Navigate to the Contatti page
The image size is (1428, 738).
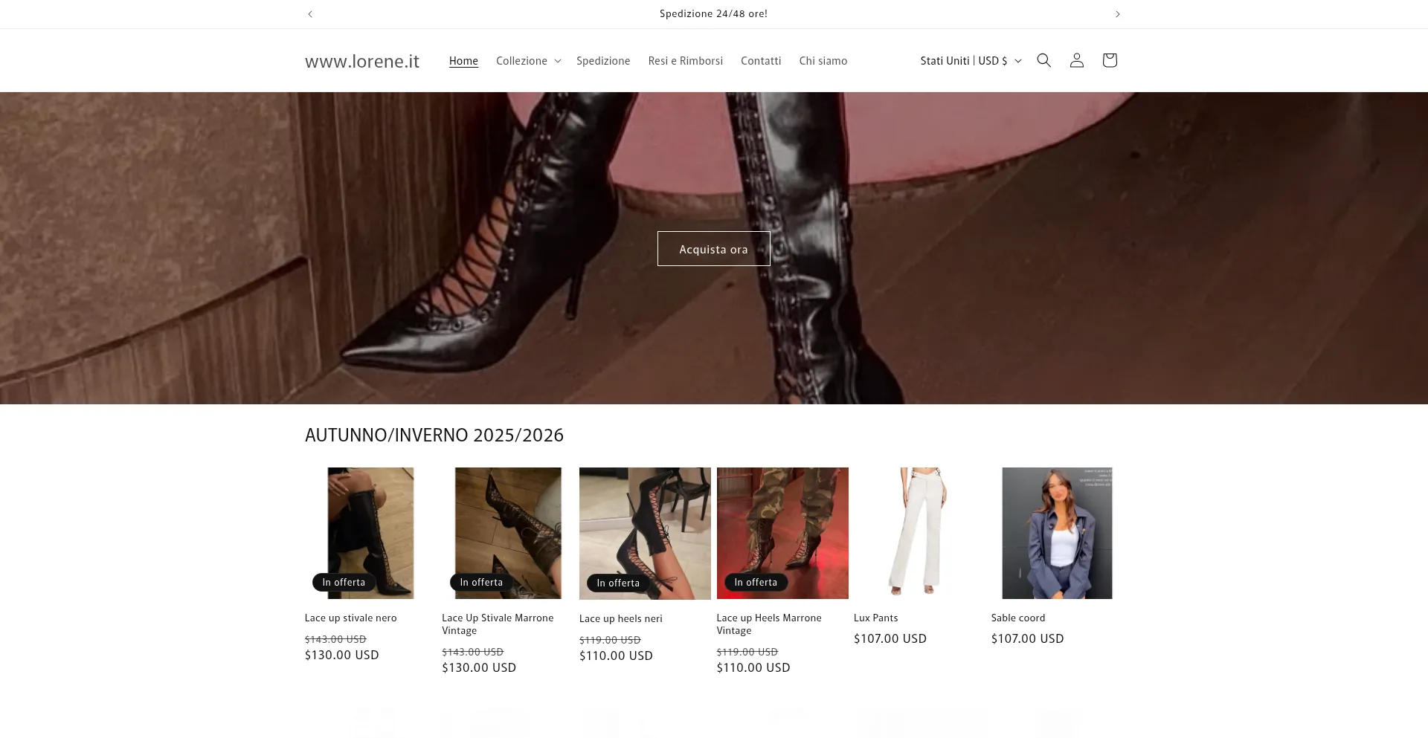click(760, 61)
